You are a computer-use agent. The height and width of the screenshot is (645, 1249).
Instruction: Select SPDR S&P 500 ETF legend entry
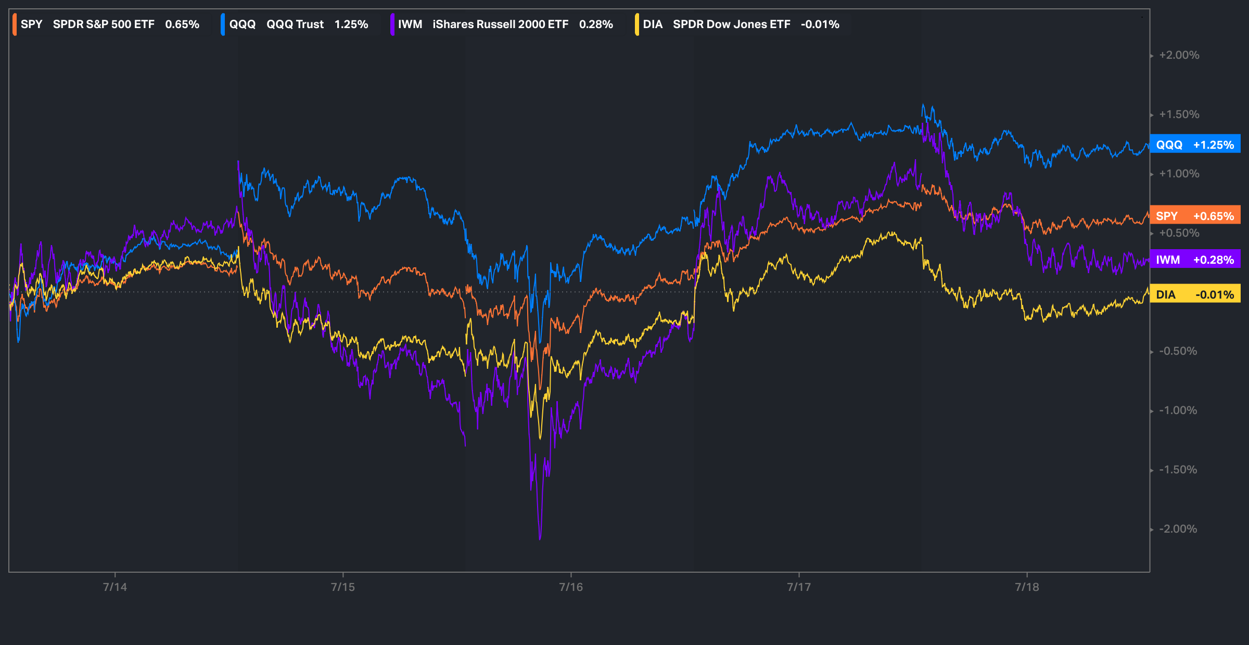pos(104,24)
